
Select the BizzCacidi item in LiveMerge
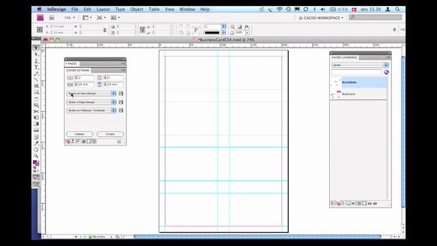[358, 94]
